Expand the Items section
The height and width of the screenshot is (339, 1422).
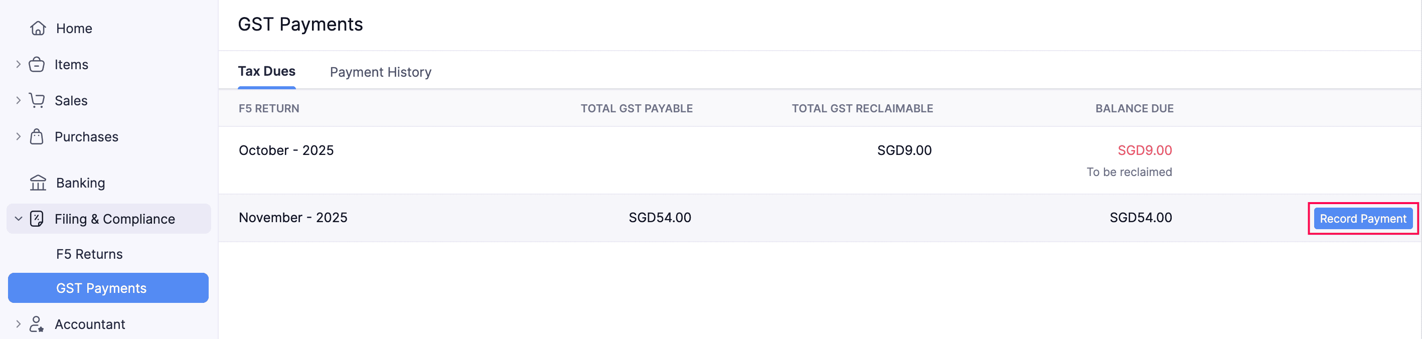pyautogui.click(x=17, y=64)
